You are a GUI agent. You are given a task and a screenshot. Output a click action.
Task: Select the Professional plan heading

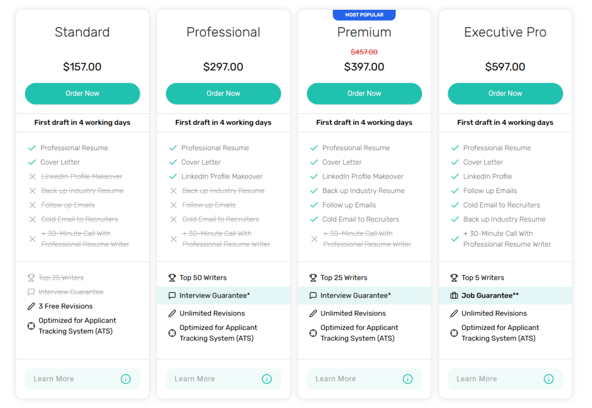(x=223, y=32)
